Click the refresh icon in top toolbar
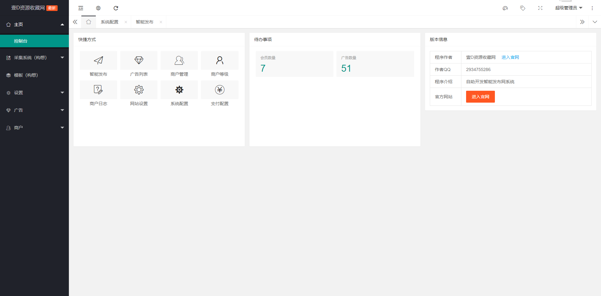This screenshot has height=296, width=601. coord(116,8)
